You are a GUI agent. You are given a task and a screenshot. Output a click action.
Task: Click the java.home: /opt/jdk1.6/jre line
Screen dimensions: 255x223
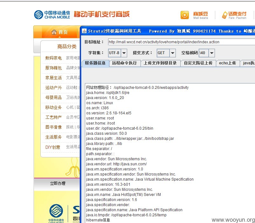coord(108,93)
